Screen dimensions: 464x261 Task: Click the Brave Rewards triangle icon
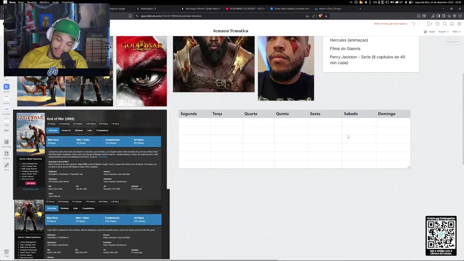pyautogui.click(x=326, y=16)
